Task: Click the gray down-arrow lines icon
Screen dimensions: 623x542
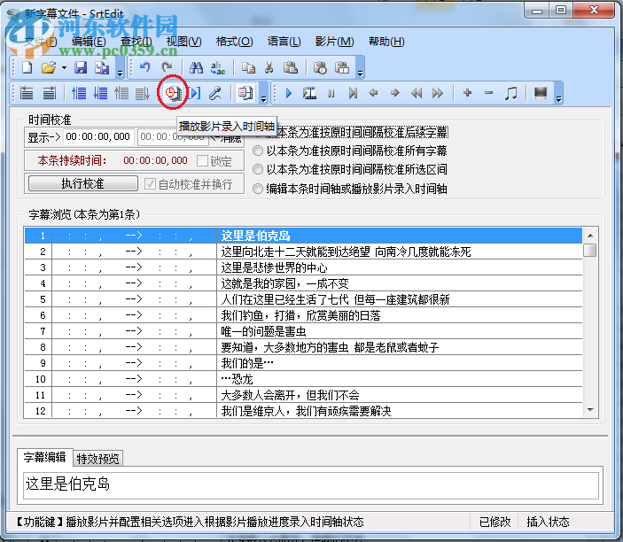Action: tap(143, 93)
